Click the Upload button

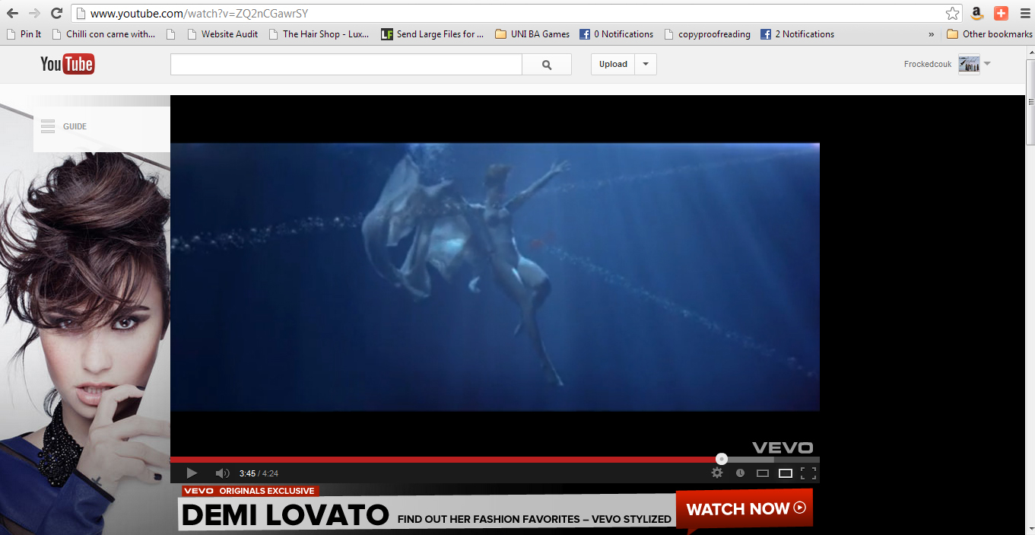pyautogui.click(x=613, y=65)
